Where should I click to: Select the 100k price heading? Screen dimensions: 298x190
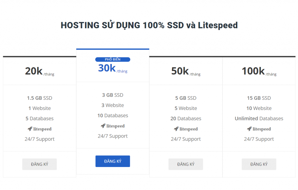coord(253,71)
